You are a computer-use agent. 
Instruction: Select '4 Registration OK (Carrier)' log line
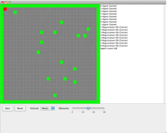click(114, 35)
